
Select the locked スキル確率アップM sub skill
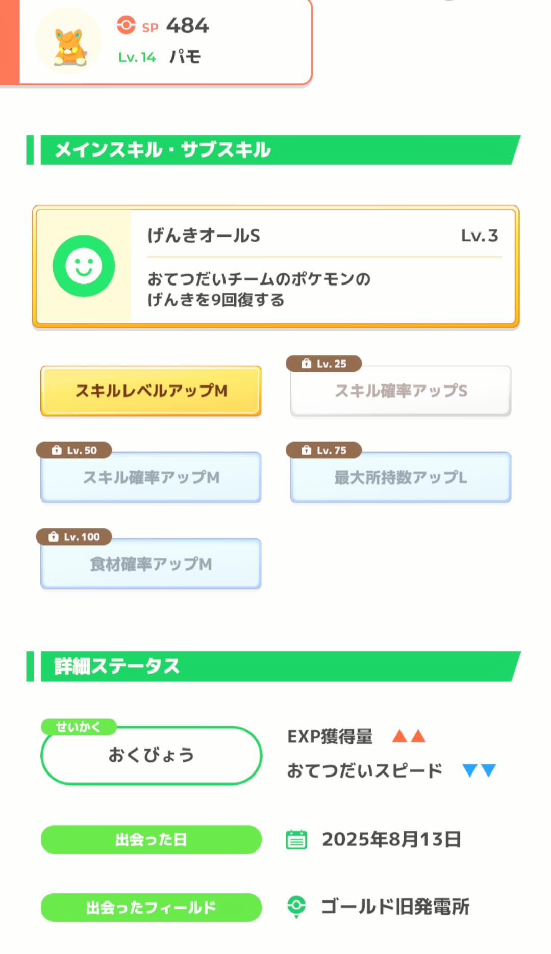click(151, 478)
